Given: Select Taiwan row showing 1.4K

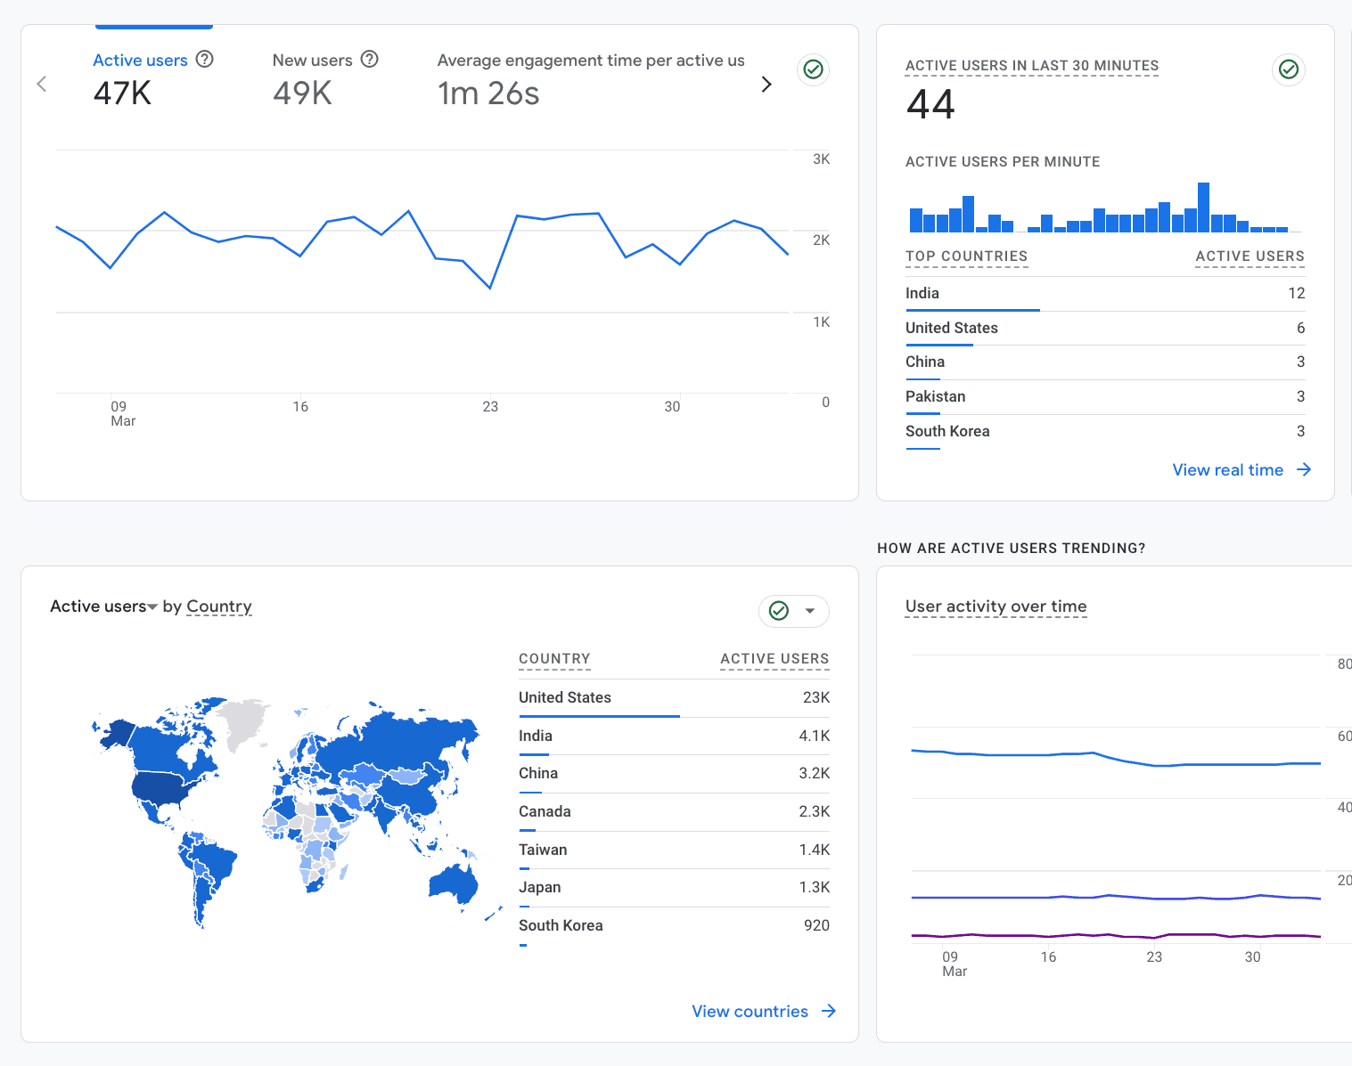Looking at the screenshot, I should click(674, 850).
